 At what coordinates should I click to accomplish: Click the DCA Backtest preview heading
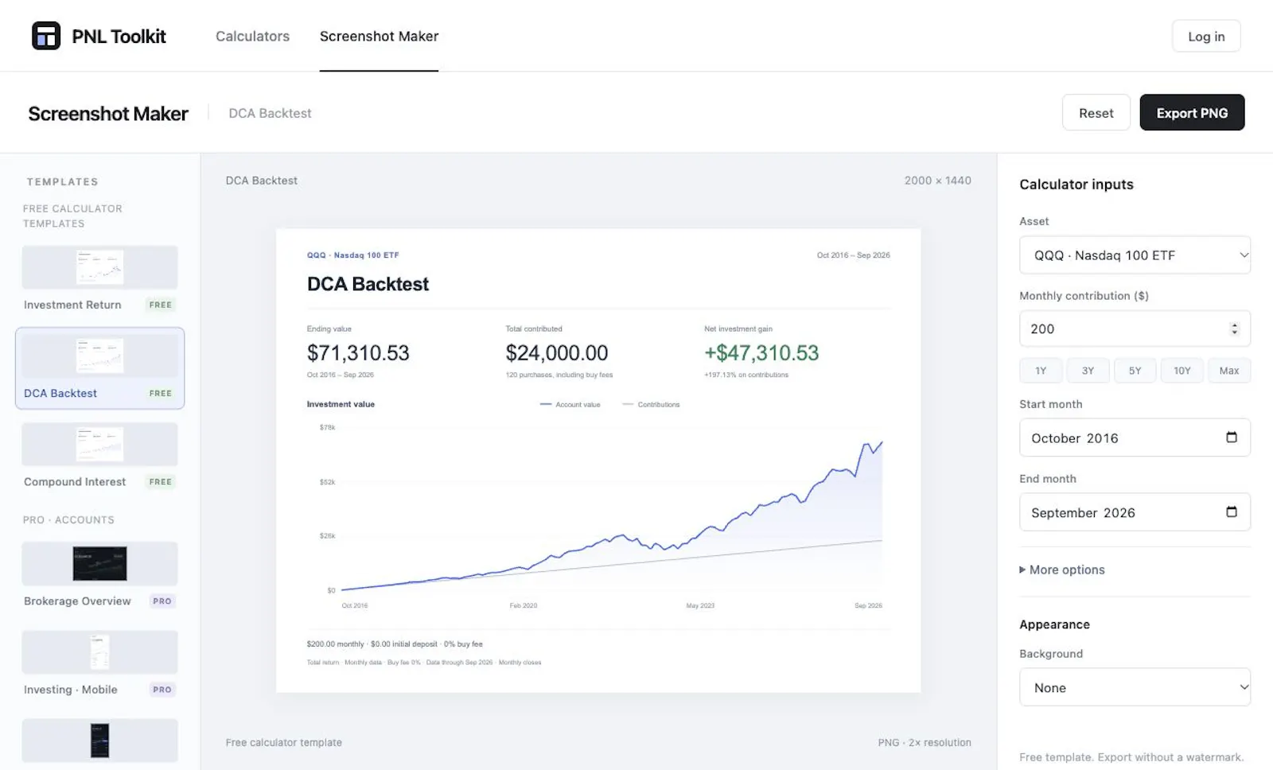pos(368,284)
